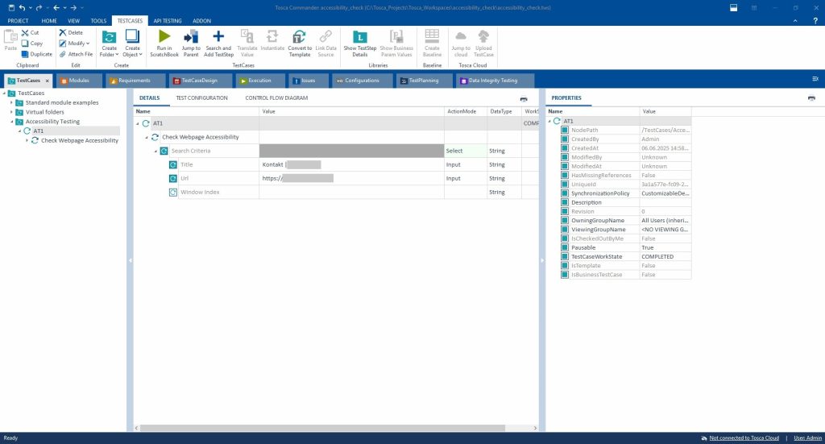Click Convert to Template icon
825x444 pixels.
coord(299,36)
